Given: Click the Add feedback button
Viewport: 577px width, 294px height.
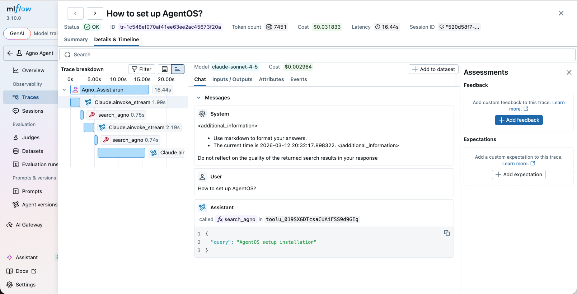Looking at the screenshot, I should pos(519,120).
